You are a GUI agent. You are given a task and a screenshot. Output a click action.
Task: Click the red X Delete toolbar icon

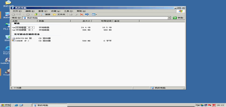tap(82, 14)
